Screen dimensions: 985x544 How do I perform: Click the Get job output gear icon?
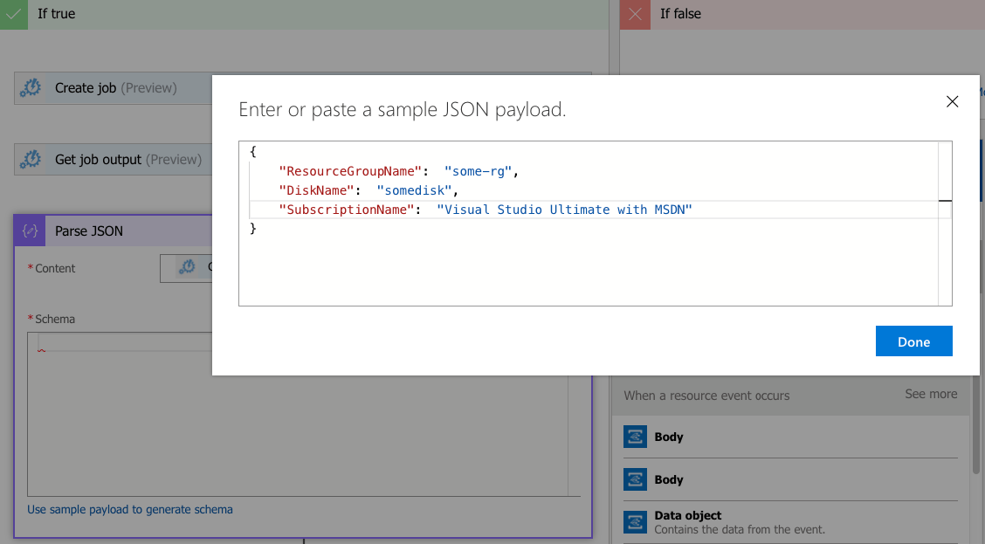click(31, 159)
